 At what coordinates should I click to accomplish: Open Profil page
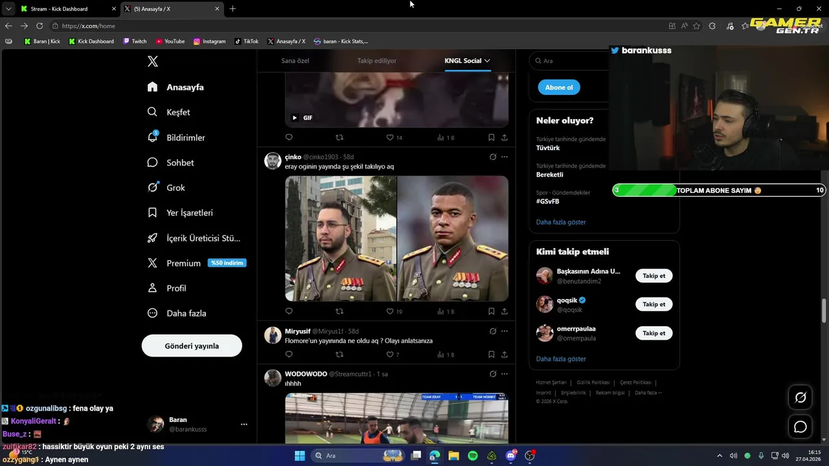[166, 288]
